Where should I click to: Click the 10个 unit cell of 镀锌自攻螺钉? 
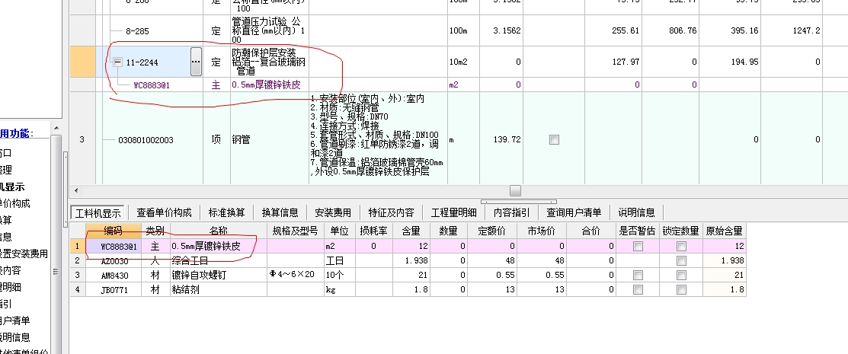coord(339,275)
